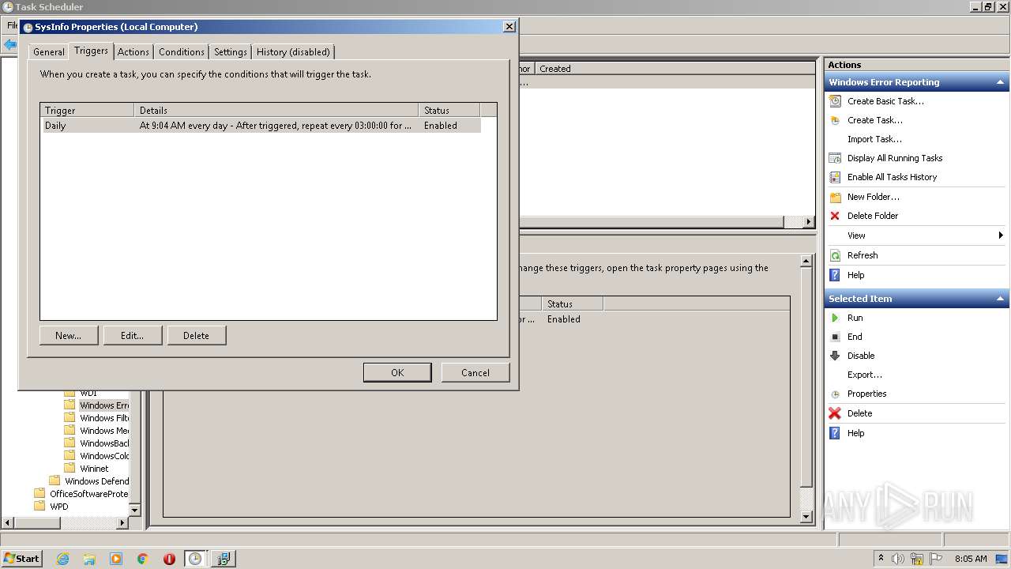
Task: Confirm the dialog with OK
Action: 397,373
